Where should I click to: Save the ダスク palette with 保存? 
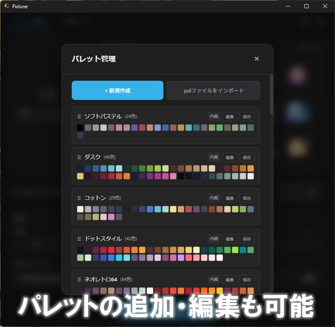(x=247, y=157)
